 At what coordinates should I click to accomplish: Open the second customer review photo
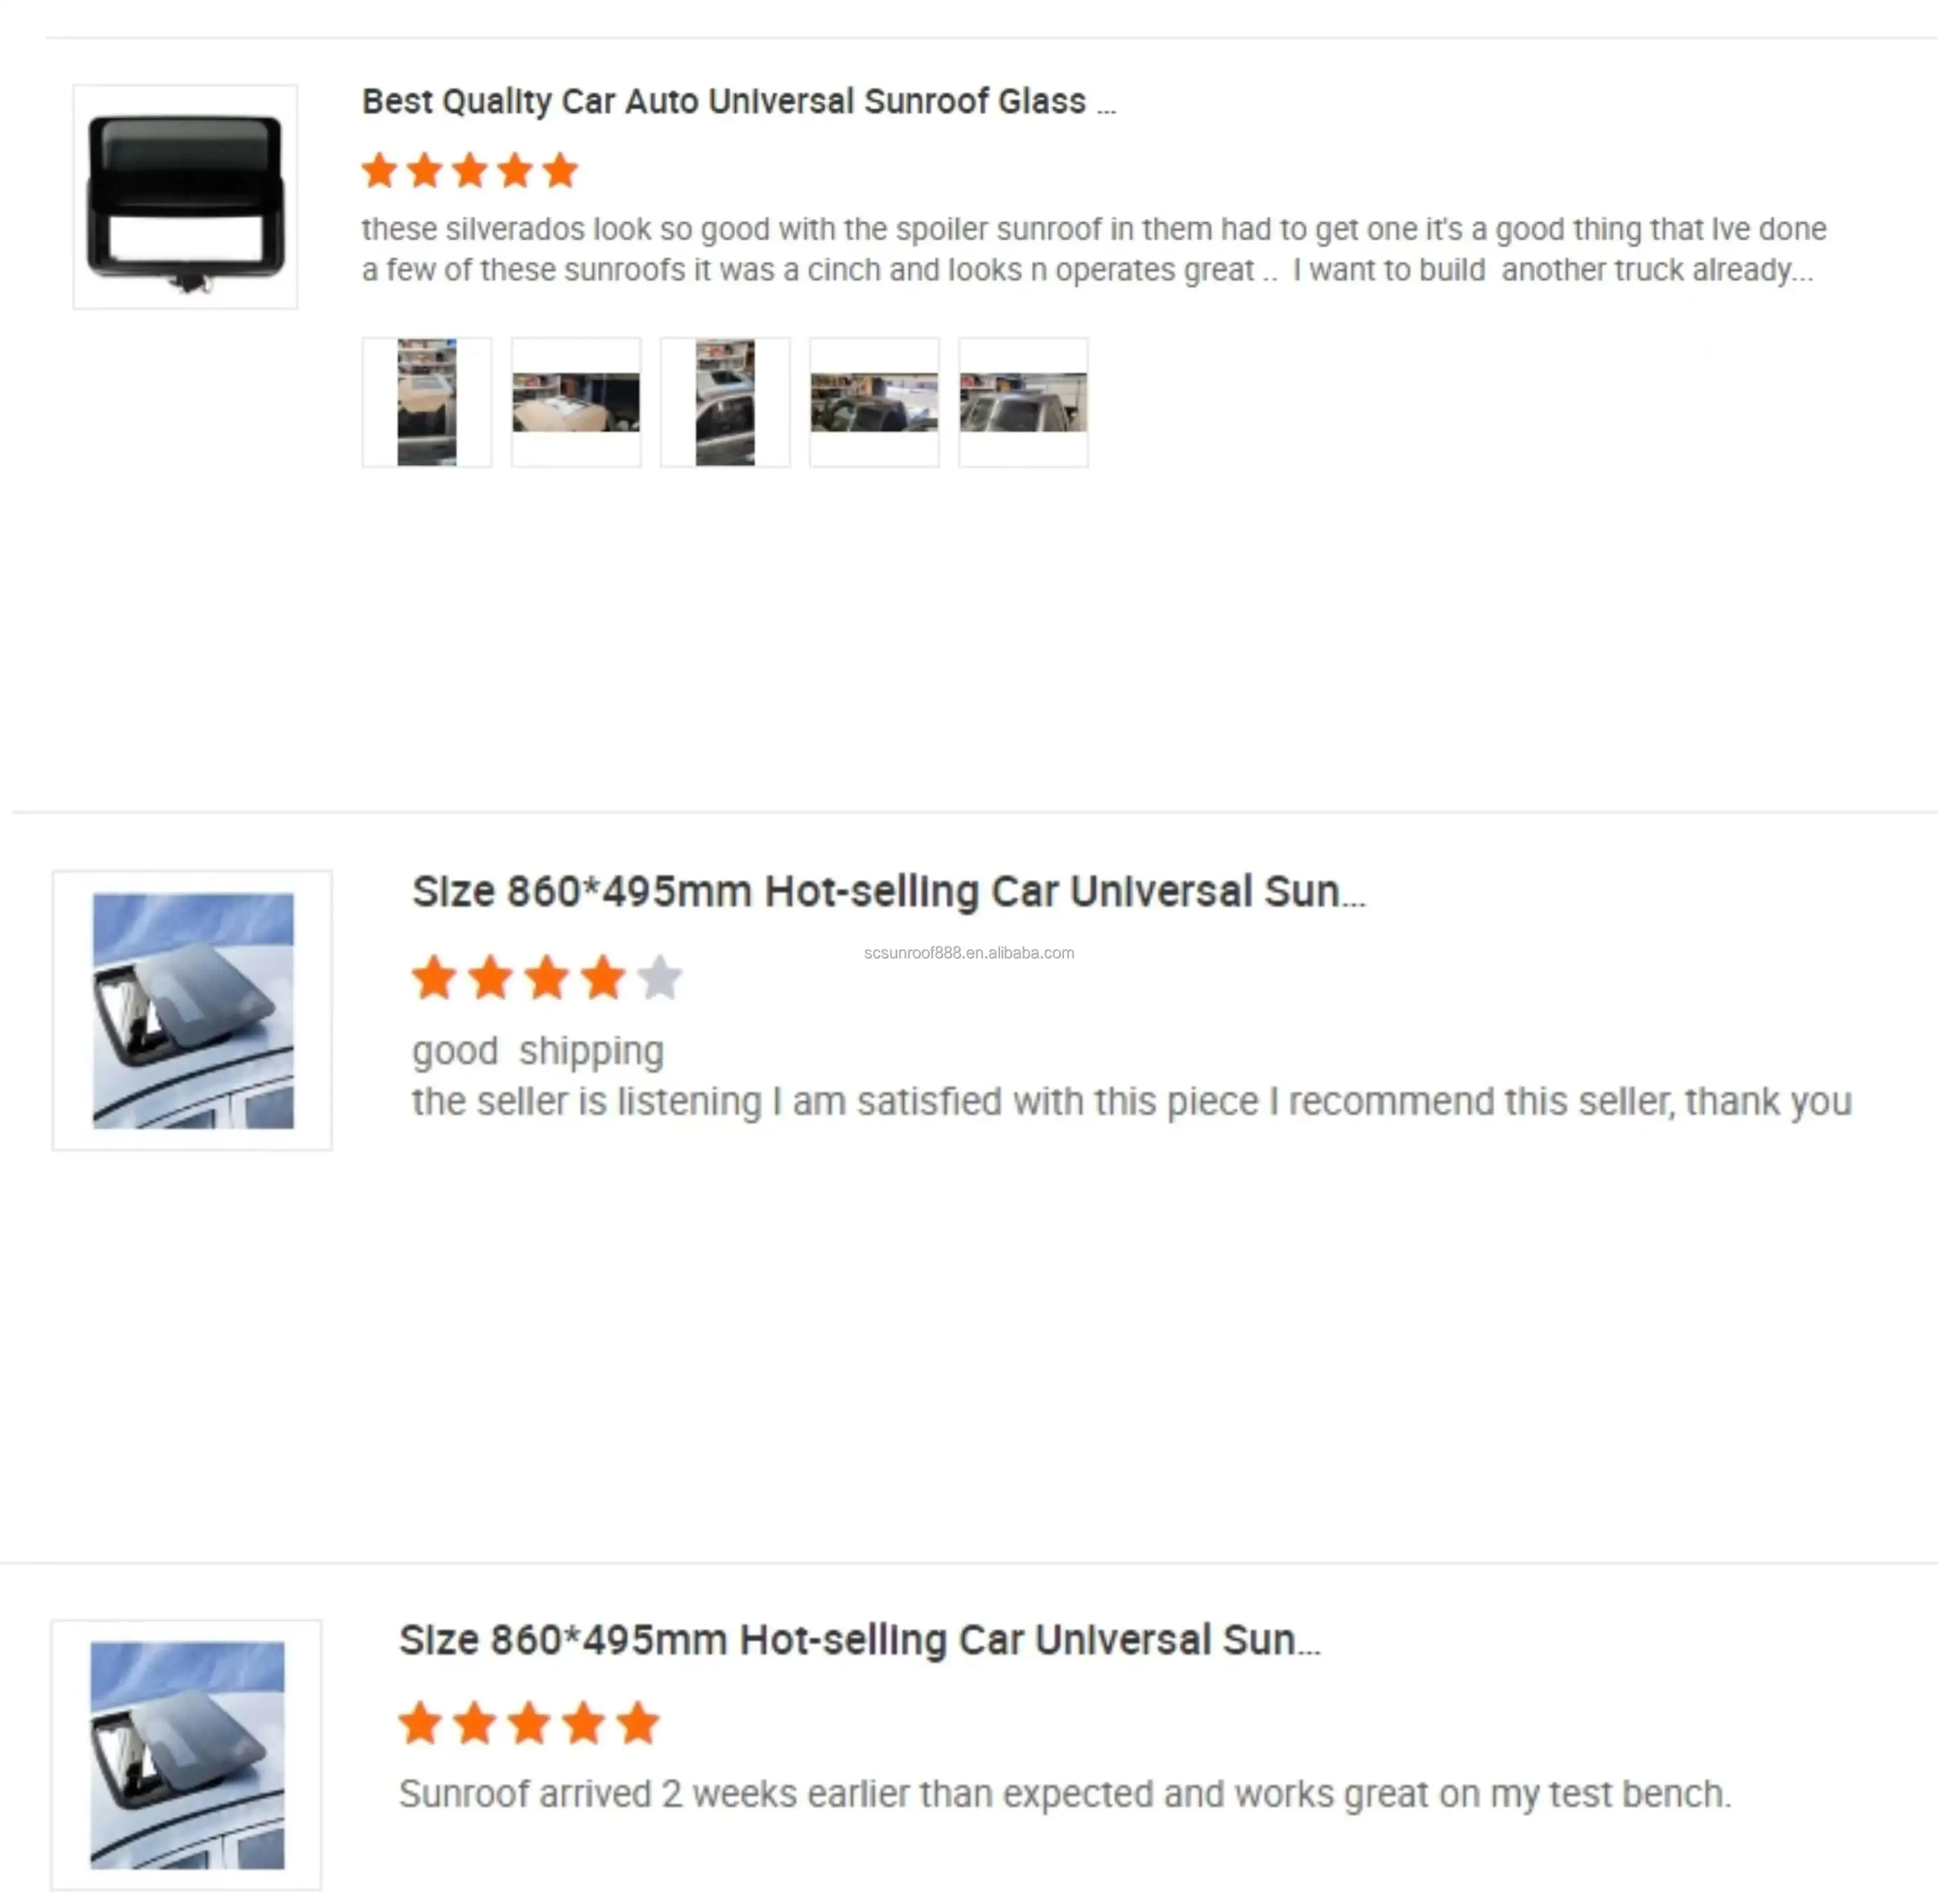coord(576,402)
